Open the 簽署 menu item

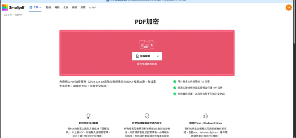coord(83,7)
